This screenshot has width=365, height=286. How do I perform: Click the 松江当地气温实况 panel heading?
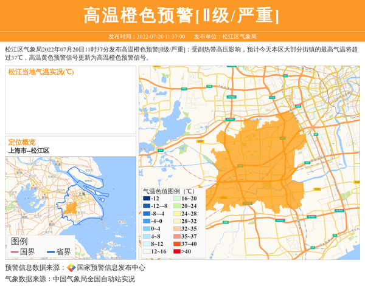point(41,72)
